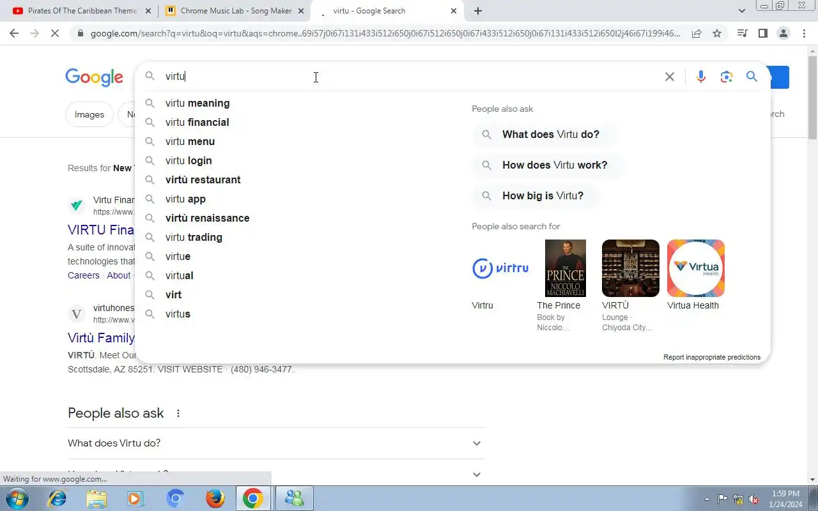Click into the virtu search text field
This screenshot has width=818, height=511.
pos(409,77)
